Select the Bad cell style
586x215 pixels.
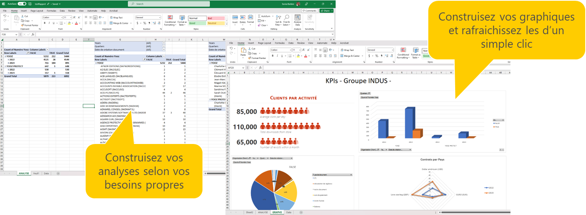click(x=216, y=18)
